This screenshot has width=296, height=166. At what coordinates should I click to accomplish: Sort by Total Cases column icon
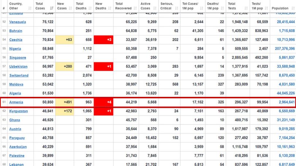51,8
